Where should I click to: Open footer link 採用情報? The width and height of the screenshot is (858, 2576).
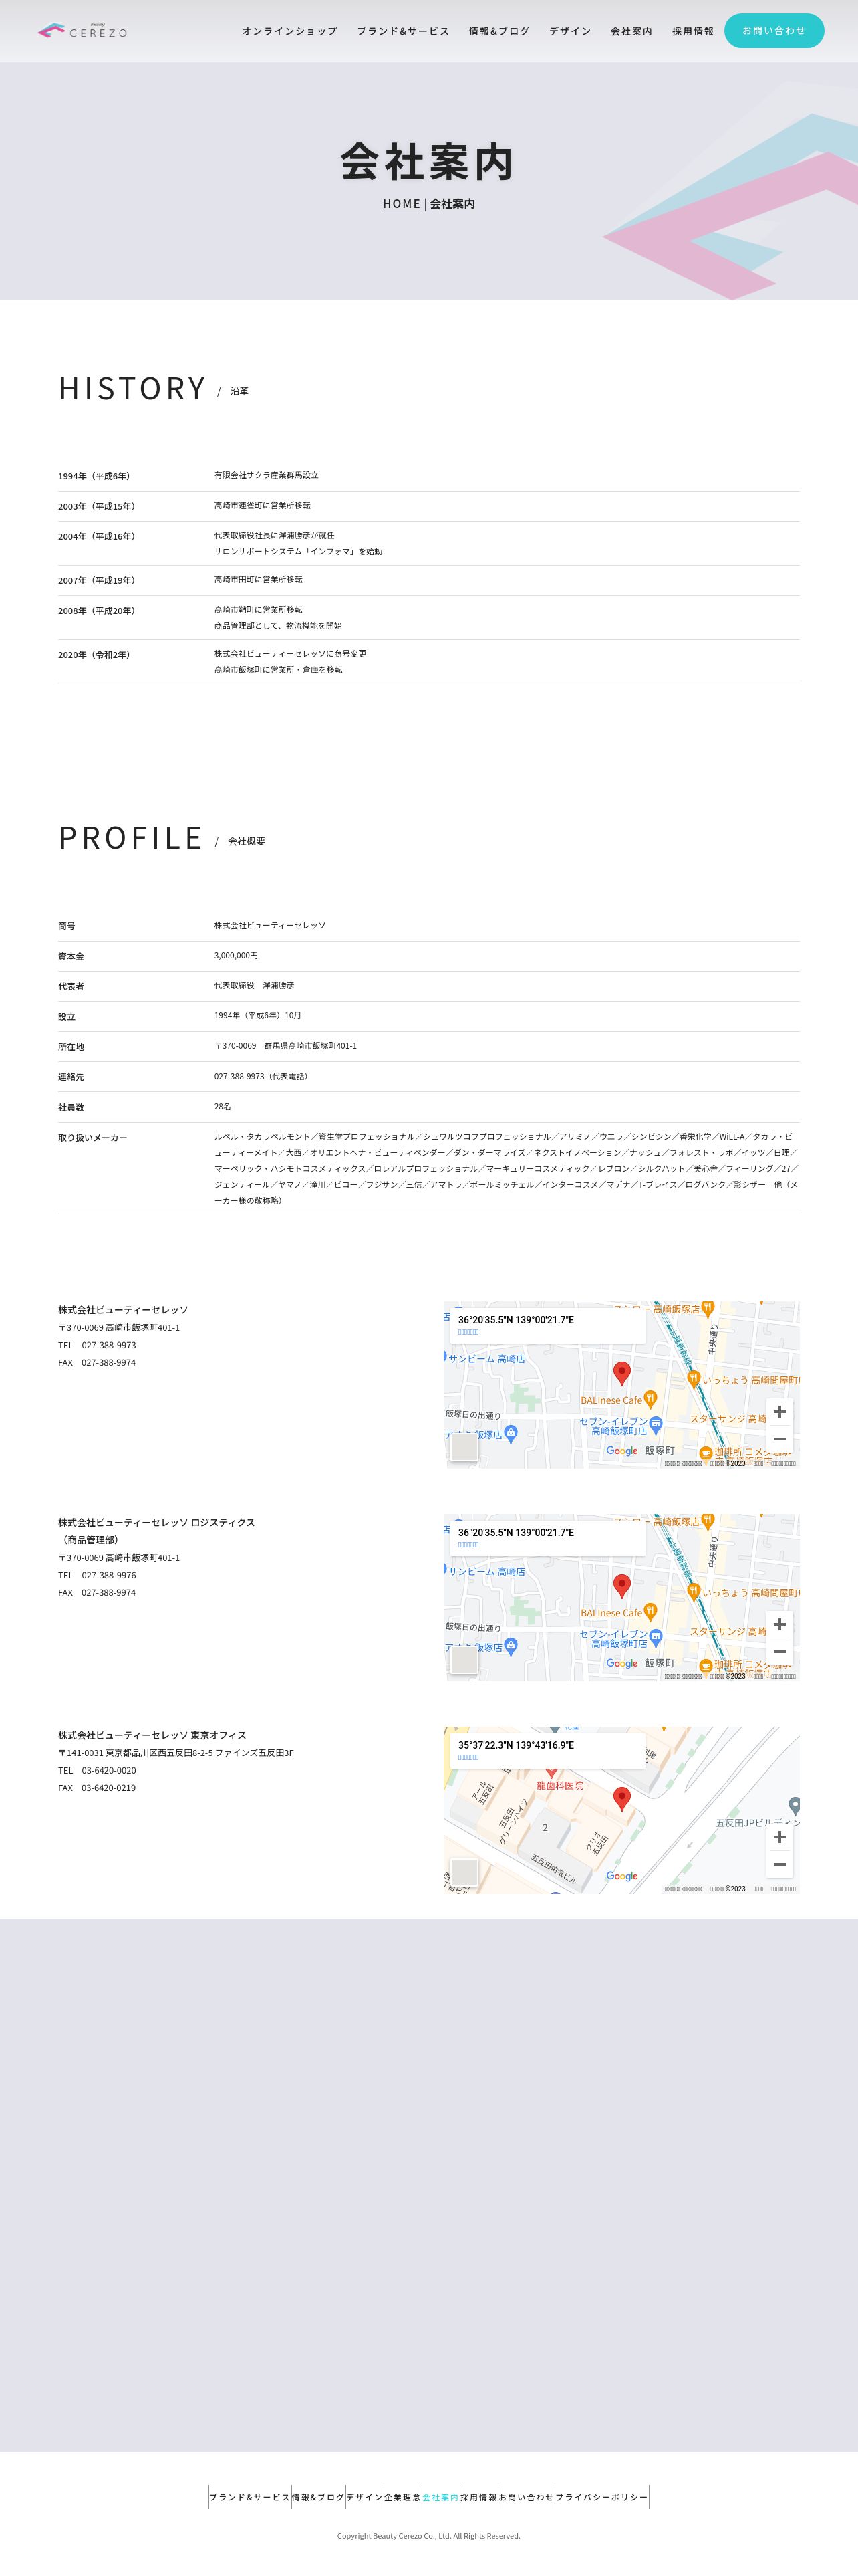pyautogui.click(x=478, y=2497)
